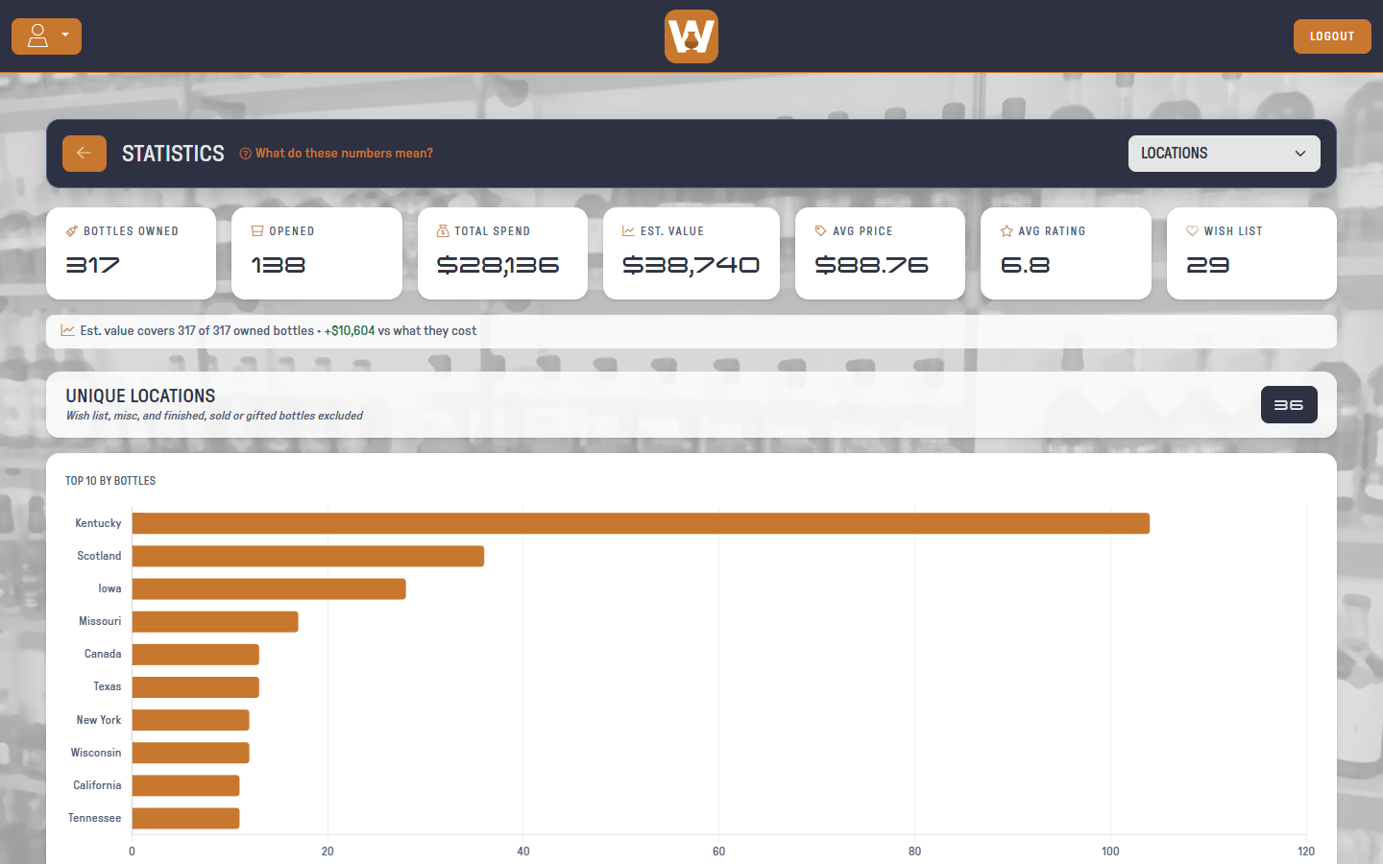Click the Missouri chart bar
The height and width of the screenshot is (864, 1383).
tap(215, 621)
